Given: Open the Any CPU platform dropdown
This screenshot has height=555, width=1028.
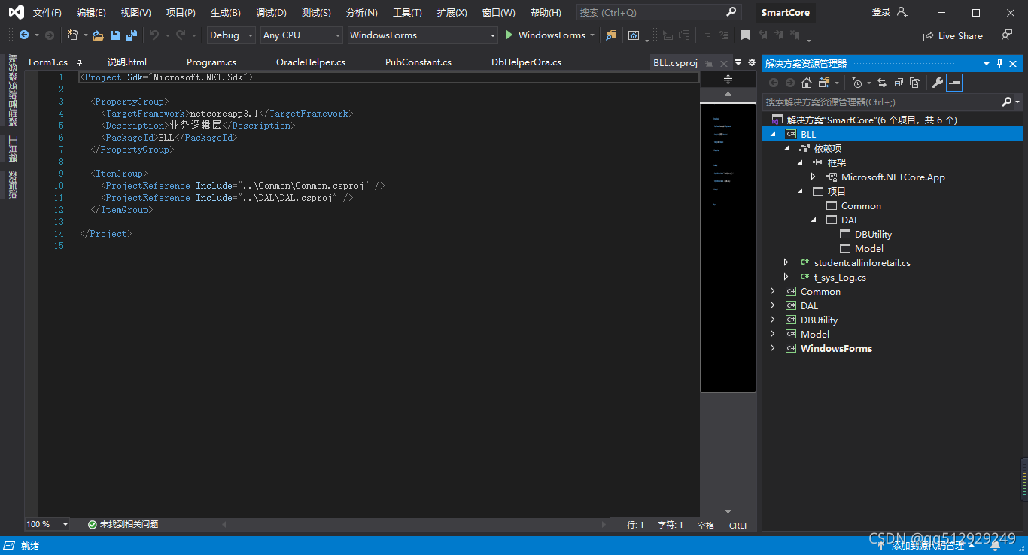Looking at the screenshot, I should click(x=302, y=35).
